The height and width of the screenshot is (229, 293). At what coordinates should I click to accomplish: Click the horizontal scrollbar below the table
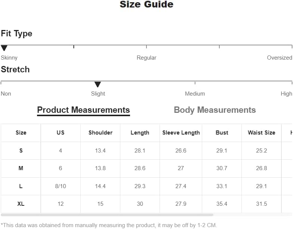pos(107,215)
